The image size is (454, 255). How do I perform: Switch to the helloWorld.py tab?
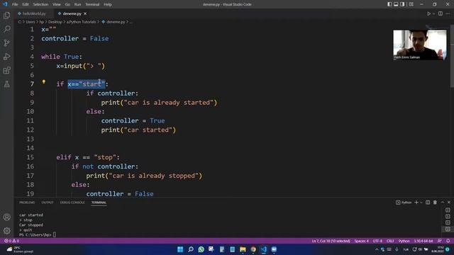point(34,13)
